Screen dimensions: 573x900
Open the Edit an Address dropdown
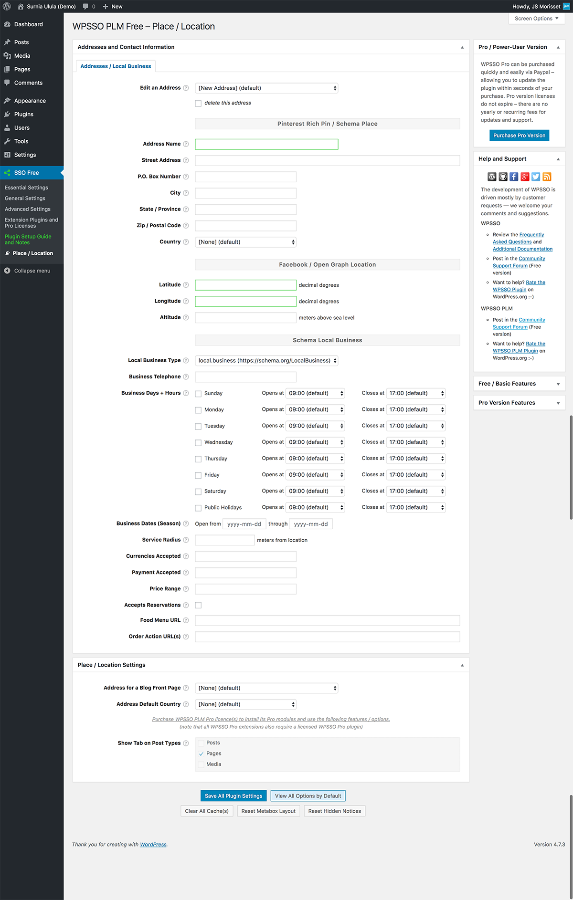[x=266, y=88]
